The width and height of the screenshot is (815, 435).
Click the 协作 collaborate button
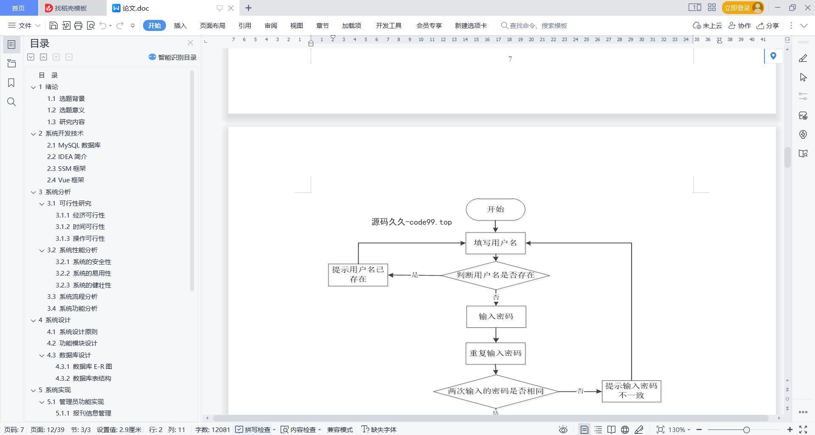pos(739,25)
